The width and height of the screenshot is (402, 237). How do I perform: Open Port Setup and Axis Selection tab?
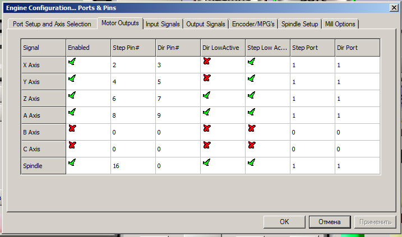52,24
